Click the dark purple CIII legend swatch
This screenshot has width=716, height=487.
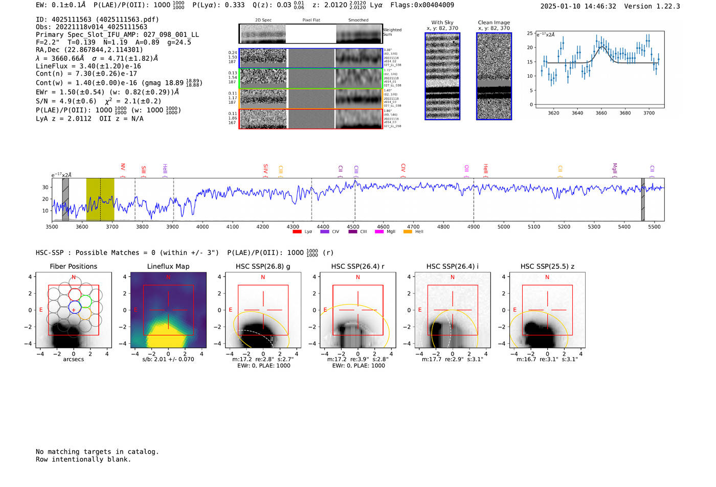point(352,231)
